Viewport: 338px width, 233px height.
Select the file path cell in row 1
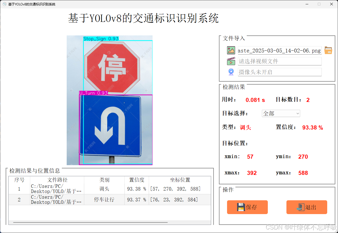[x=57, y=189]
